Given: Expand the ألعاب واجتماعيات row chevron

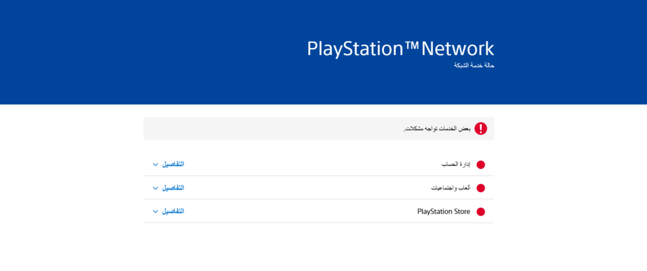Looking at the screenshot, I should (155, 188).
